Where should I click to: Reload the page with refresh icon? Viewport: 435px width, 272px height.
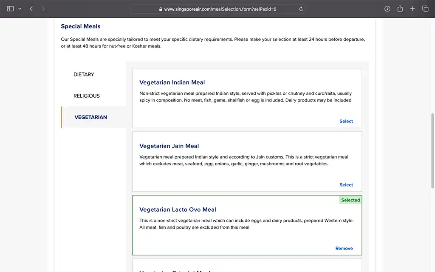(x=301, y=9)
